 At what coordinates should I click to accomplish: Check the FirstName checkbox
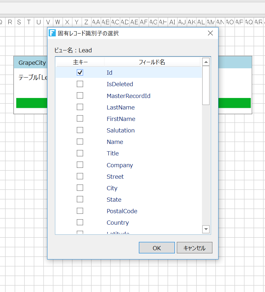point(80,118)
